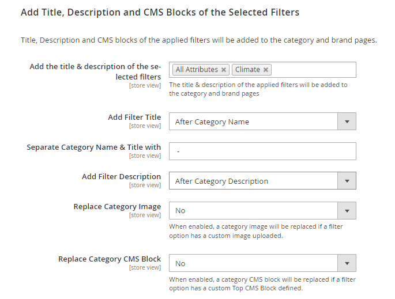Open the Replace Category CMS Block dropdown

coord(262,263)
